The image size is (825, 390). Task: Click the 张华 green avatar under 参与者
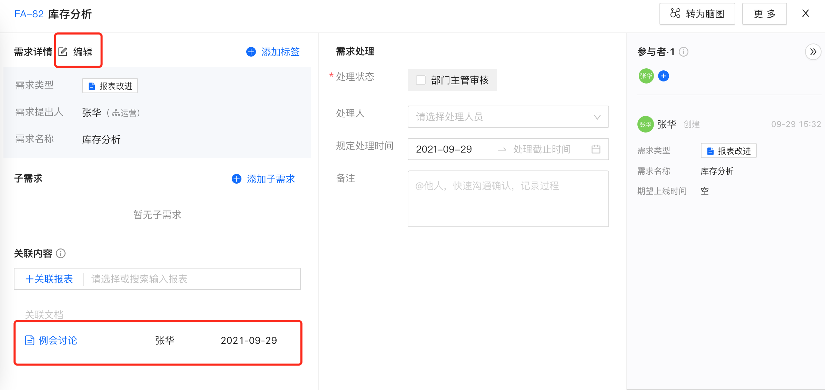[646, 76]
